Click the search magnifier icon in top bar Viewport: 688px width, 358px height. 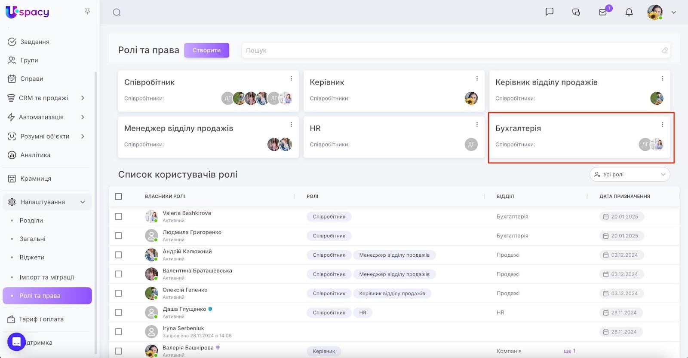(x=117, y=12)
